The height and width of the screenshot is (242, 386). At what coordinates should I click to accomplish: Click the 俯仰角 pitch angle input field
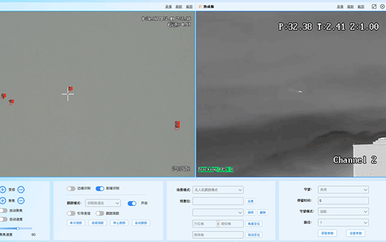232,224
